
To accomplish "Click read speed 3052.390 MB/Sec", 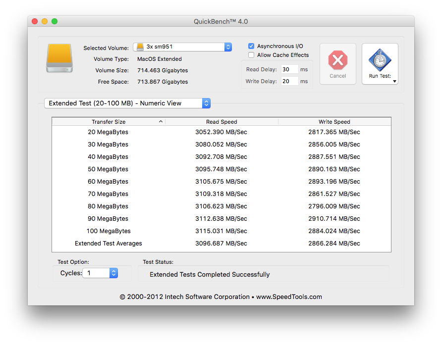I will point(221,132).
